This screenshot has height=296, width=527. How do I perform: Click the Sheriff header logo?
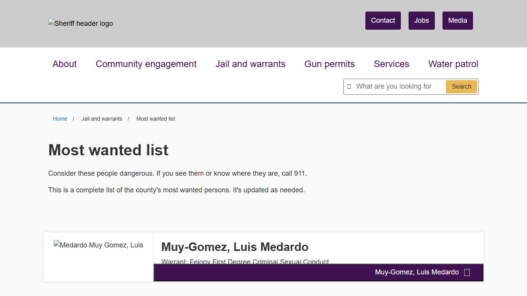[81, 24]
